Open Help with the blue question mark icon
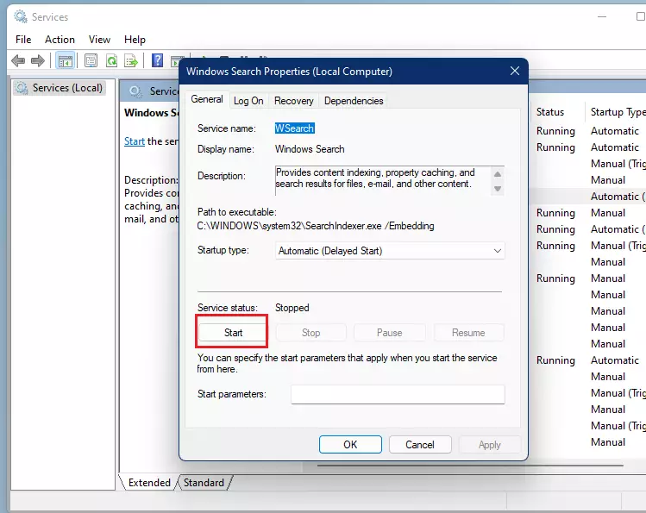 tap(157, 60)
